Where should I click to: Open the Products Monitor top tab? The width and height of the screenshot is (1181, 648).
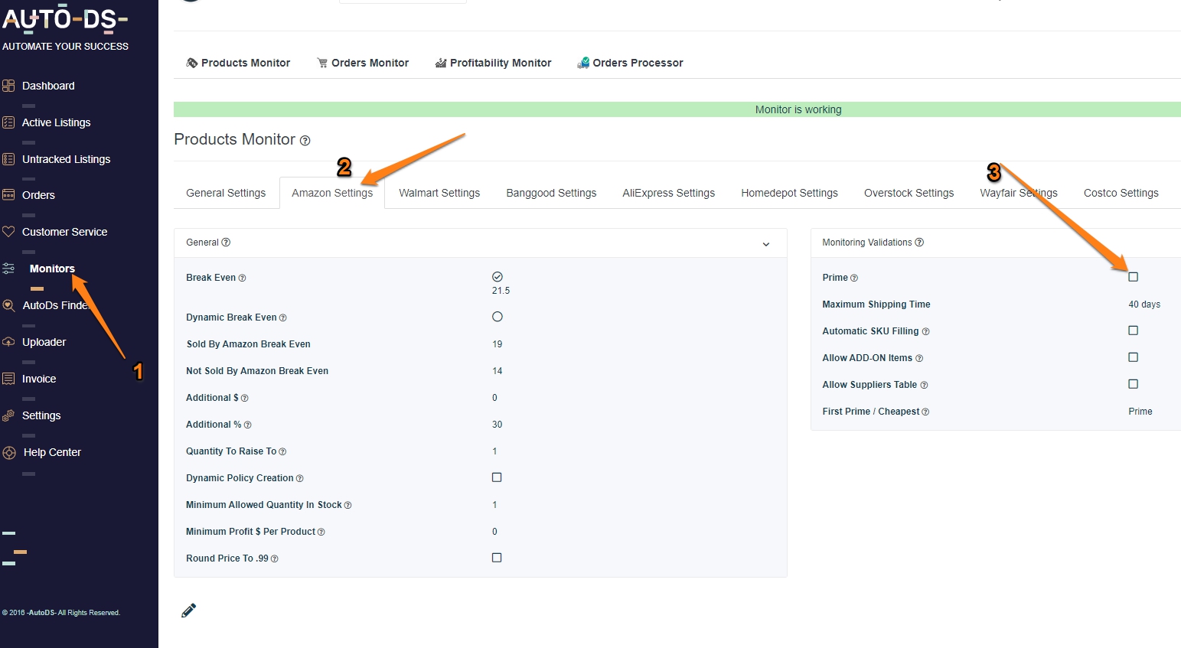pyautogui.click(x=238, y=63)
